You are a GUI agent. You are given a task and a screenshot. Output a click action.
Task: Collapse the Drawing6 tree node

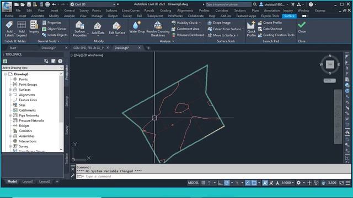(5, 74)
